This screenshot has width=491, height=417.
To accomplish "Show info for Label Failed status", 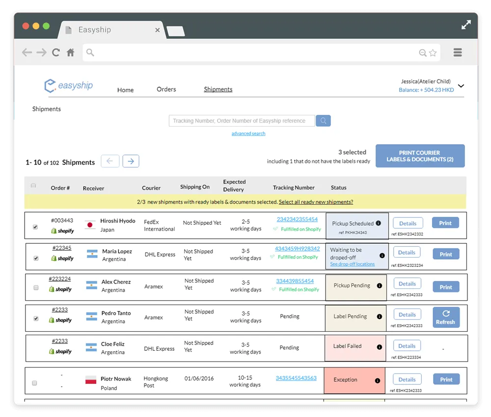I will click(x=380, y=347).
